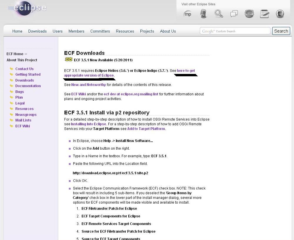Click the ECF Downloads heading

pos(84,53)
